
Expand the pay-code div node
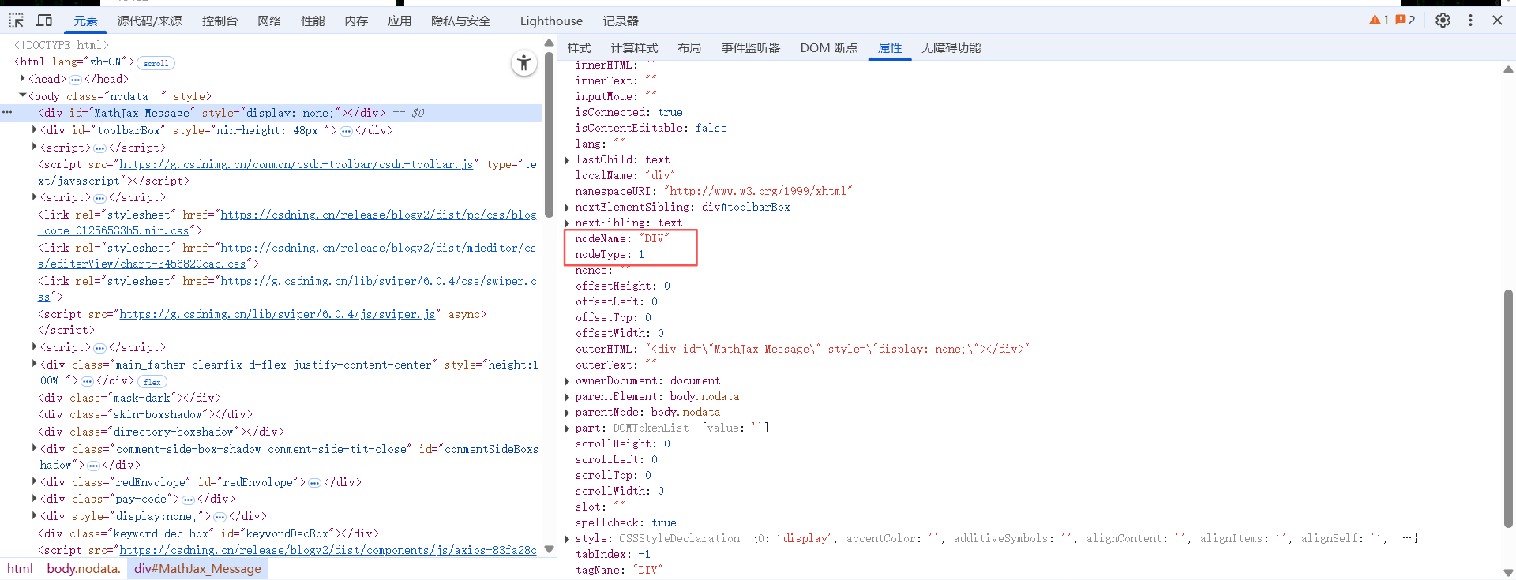(x=34, y=498)
